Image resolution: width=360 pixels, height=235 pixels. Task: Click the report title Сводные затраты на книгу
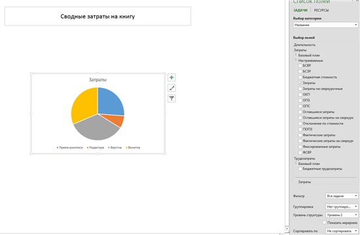(x=98, y=16)
